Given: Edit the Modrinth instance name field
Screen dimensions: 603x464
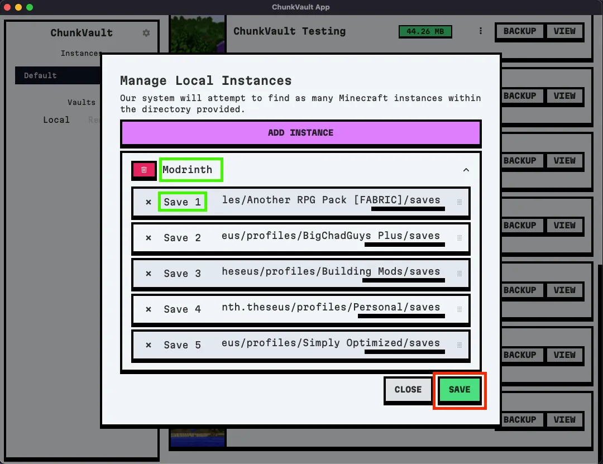Looking at the screenshot, I should click(190, 170).
